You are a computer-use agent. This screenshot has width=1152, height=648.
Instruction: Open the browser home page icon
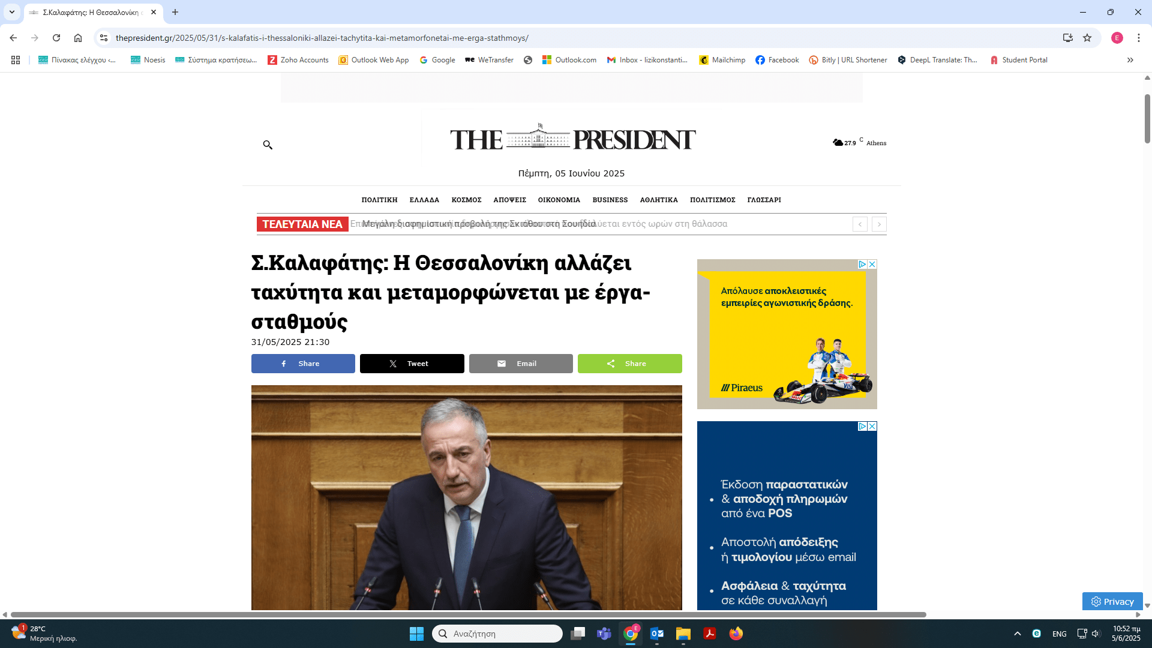tap(78, 38)
